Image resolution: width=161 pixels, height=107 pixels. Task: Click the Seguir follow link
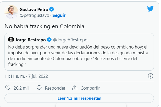59,15
